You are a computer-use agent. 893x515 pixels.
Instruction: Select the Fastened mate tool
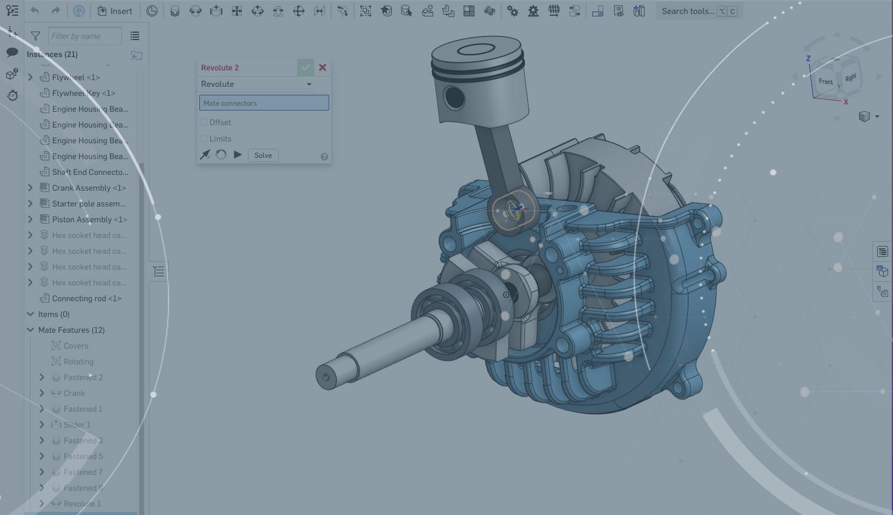coord(175,11)
